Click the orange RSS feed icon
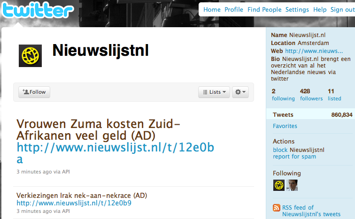The height and width of the screenshot is (219, 355). (277, 207)
